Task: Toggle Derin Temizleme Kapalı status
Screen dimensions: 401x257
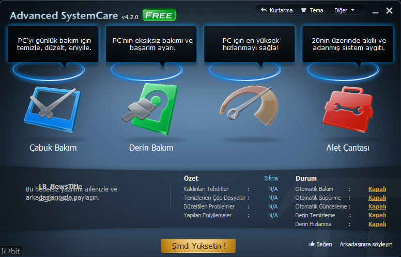Action: pyautogui.click(x=377, y=215)
